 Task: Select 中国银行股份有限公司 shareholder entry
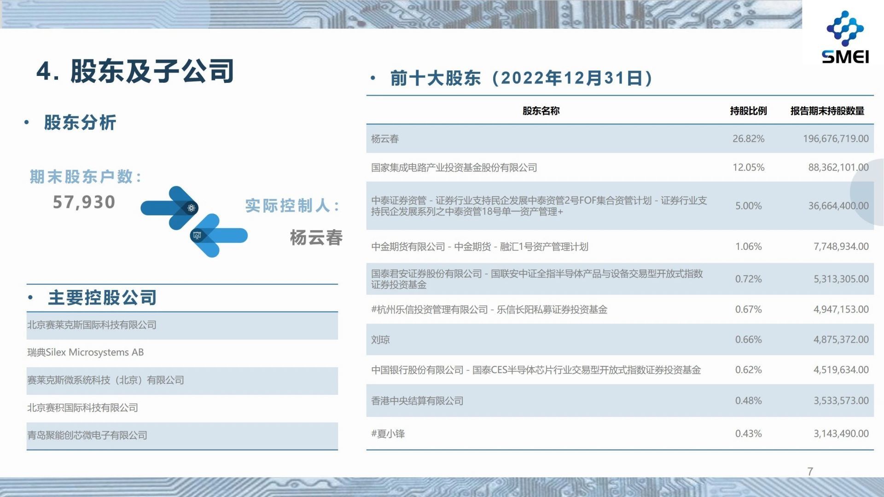pos(536,370)
